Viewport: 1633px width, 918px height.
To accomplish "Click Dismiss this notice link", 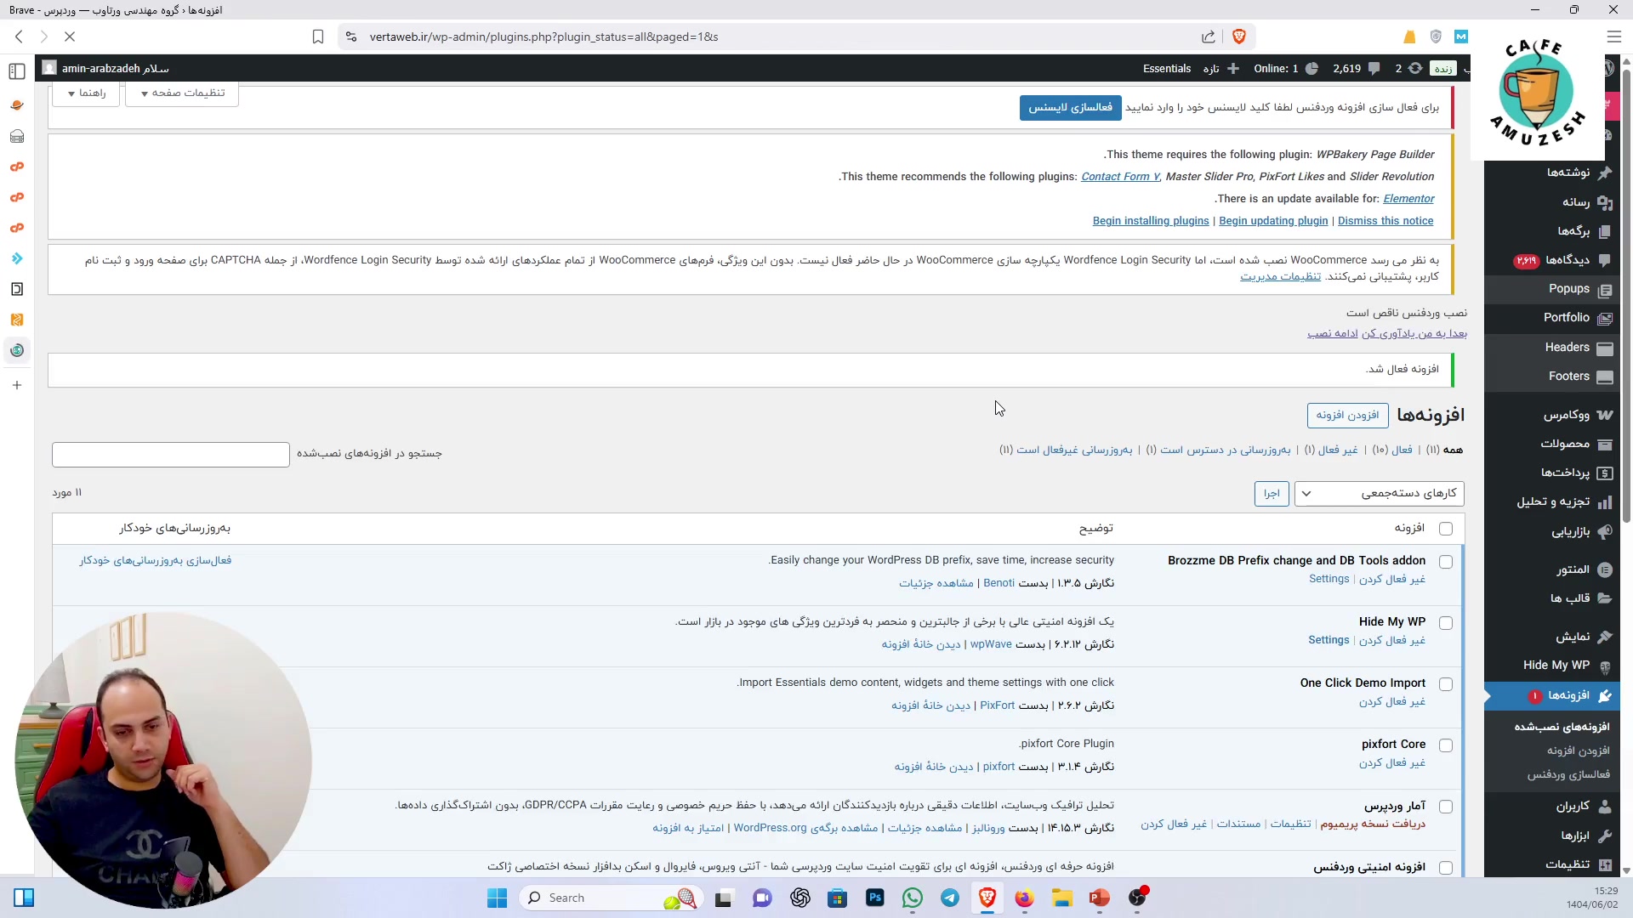I will tap(1385, 221).
